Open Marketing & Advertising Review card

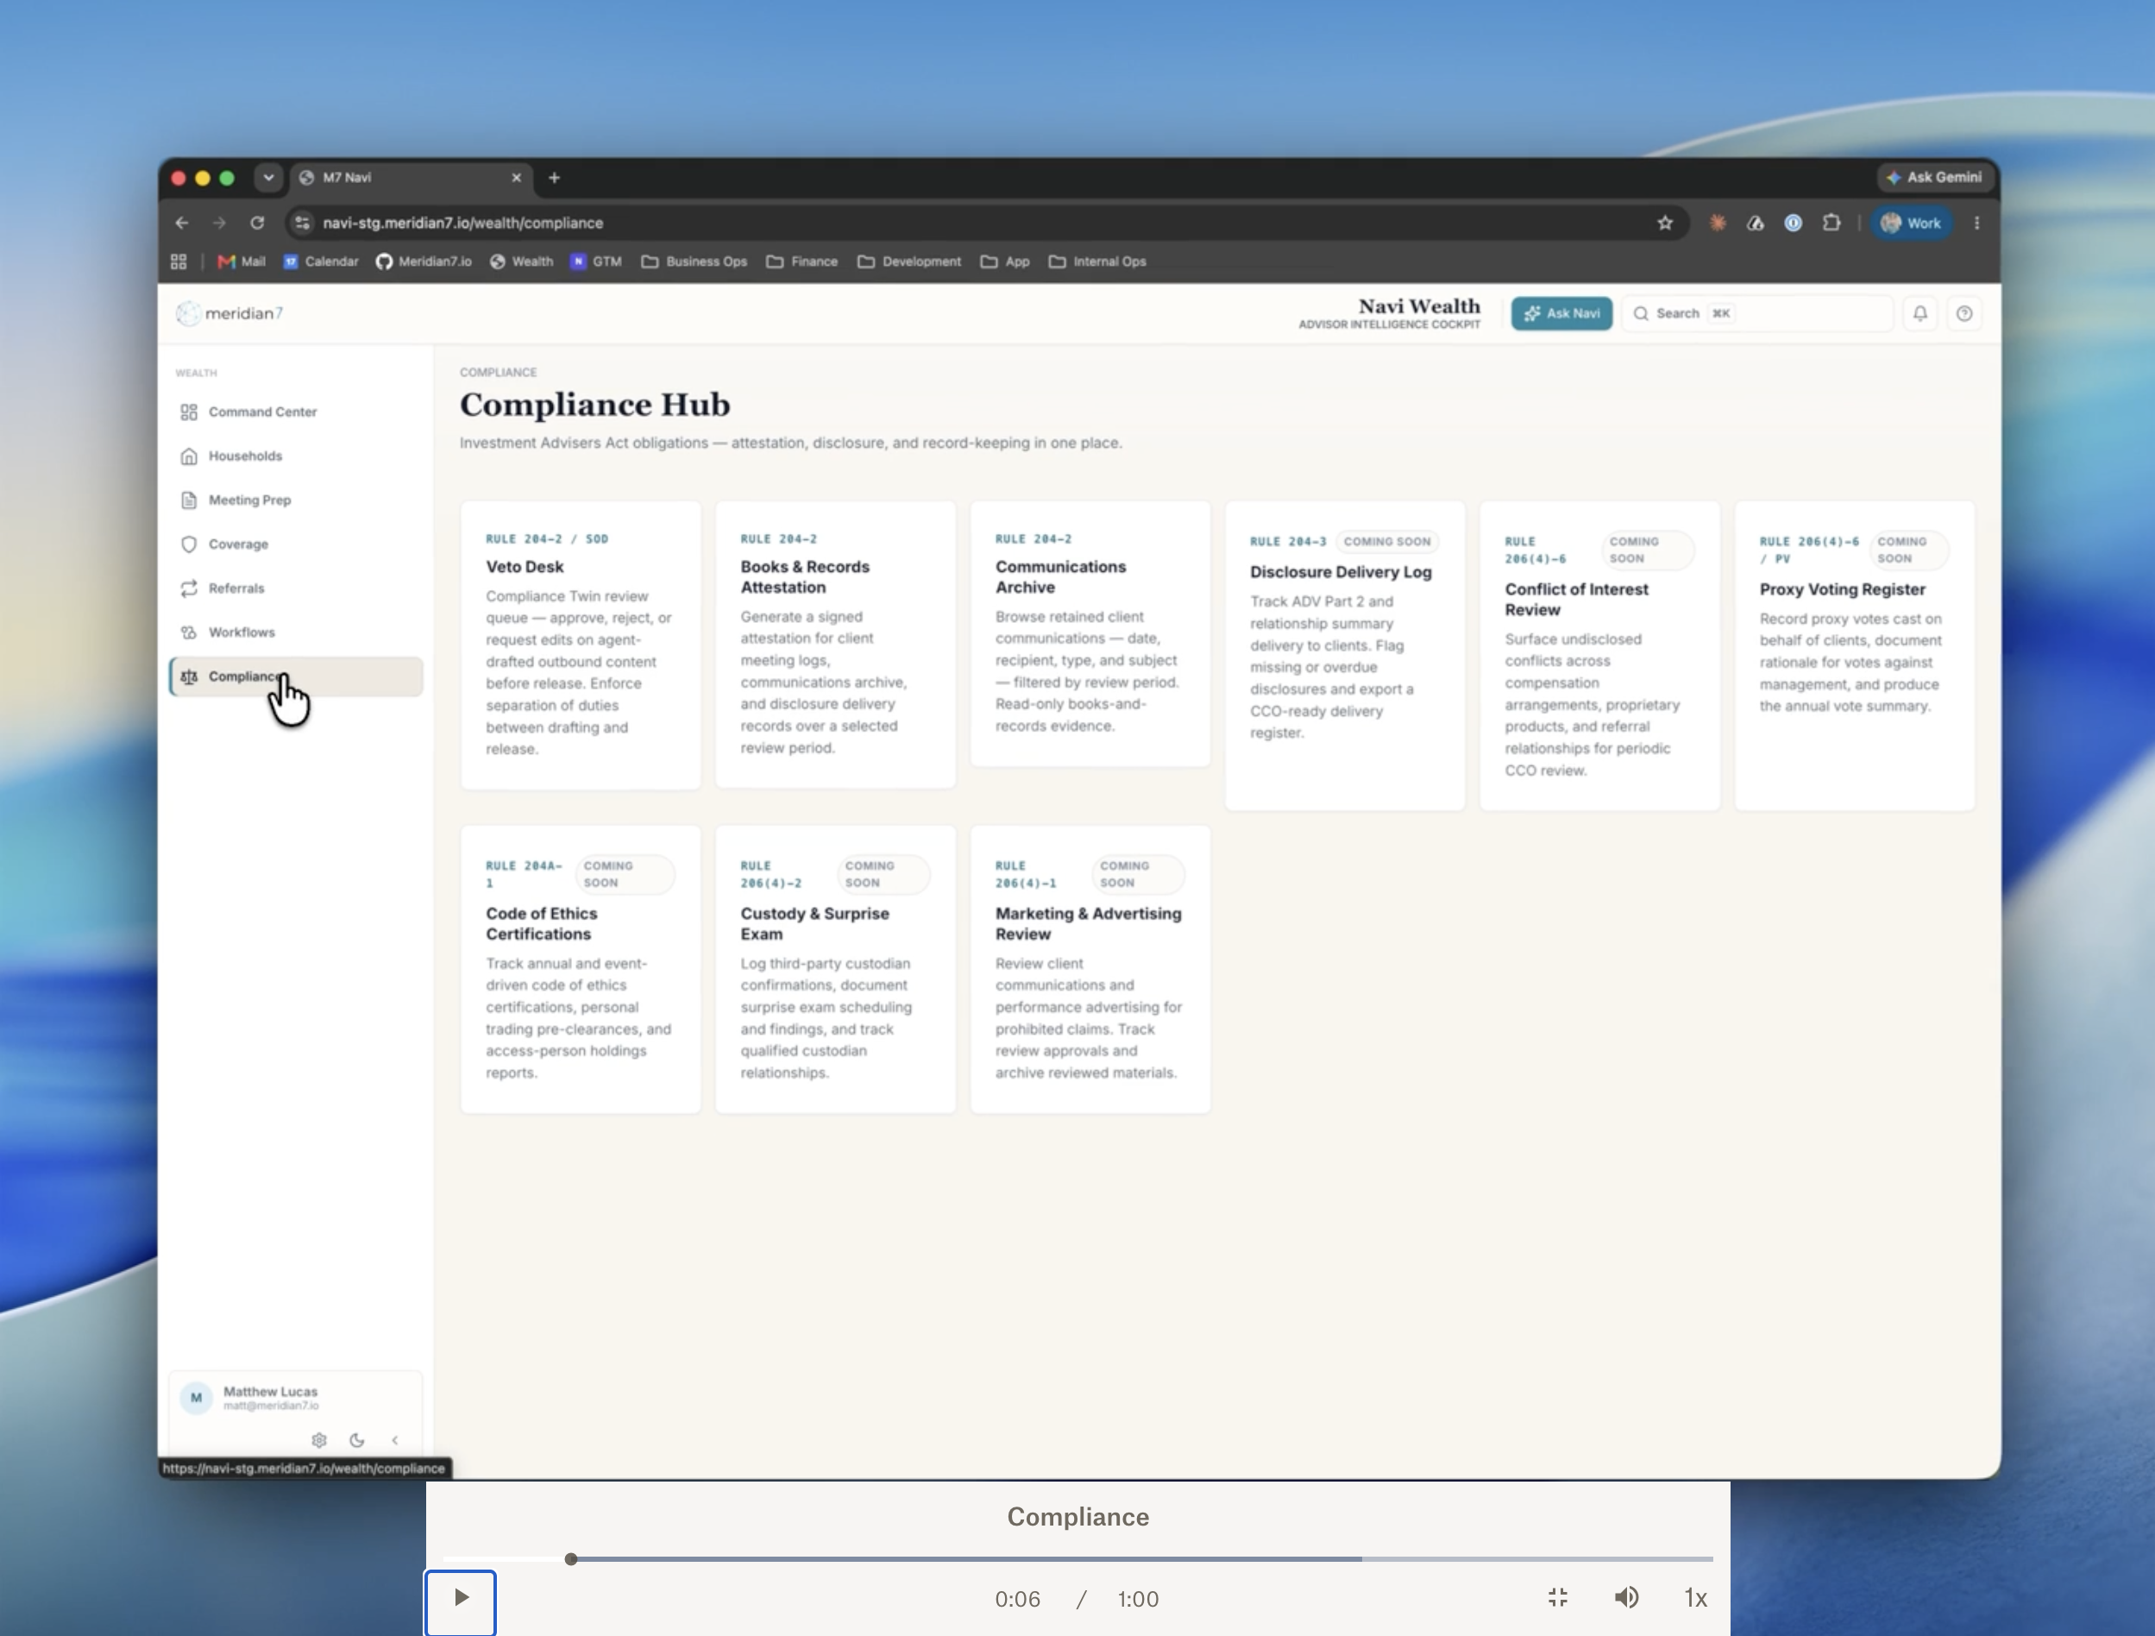click(x=1090, y=970)
